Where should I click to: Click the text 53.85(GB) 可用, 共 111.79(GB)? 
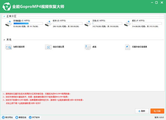[26, 26]
